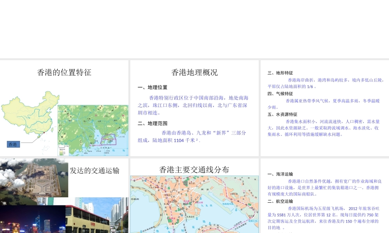Image resolution: width=389 pixels, height=233 pixels.
Task: Click the paragraph starting 香港属亚热带季风气候
Action: (324, 104)
